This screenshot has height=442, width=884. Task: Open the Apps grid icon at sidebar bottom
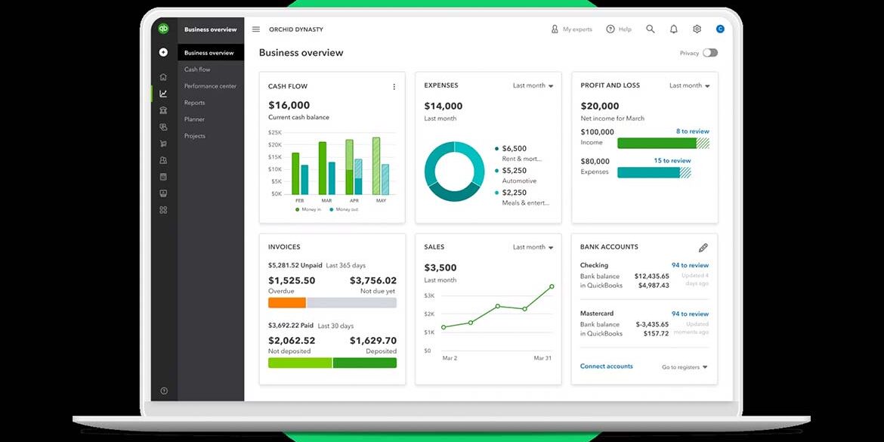click(162, 209)
